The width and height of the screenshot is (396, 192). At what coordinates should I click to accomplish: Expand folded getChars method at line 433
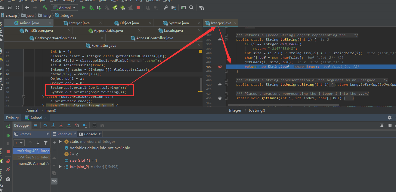point(226,98)
